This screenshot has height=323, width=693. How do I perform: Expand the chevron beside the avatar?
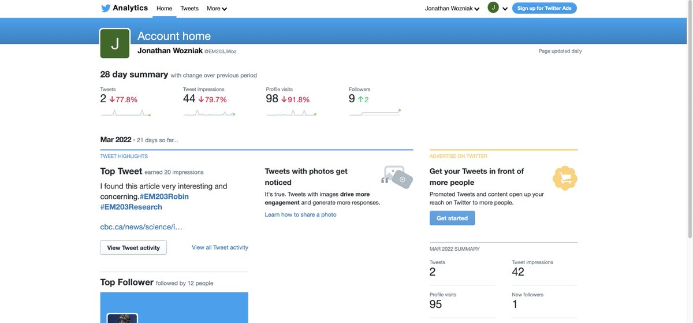tap(505, 9)
